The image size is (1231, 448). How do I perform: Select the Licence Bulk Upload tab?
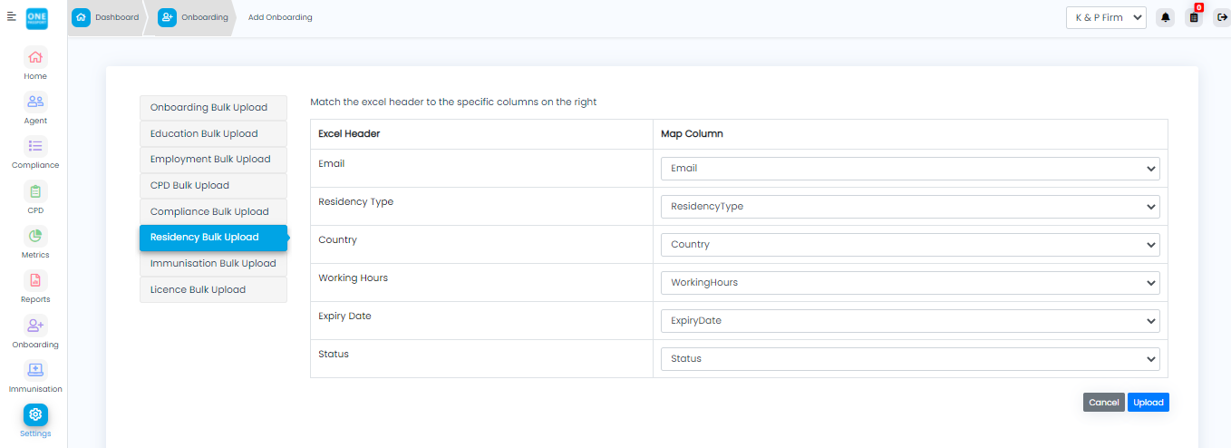coord(213,289)
